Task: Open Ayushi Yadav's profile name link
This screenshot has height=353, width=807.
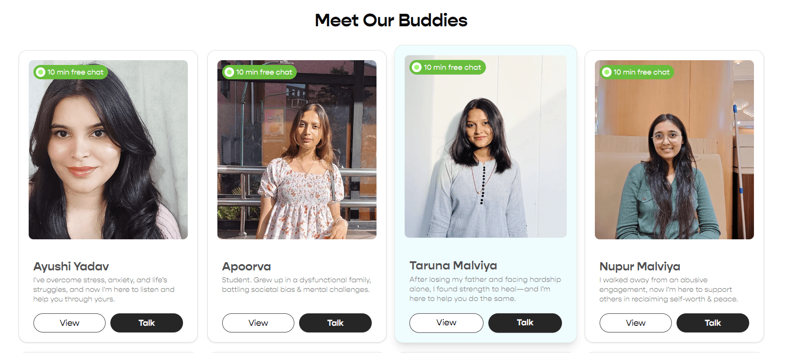Action: click(x=71, y=266)
